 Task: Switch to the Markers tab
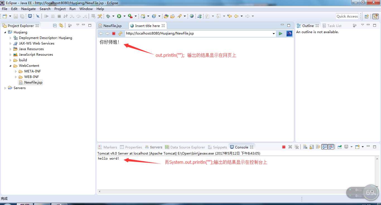(x=107, y=147)
